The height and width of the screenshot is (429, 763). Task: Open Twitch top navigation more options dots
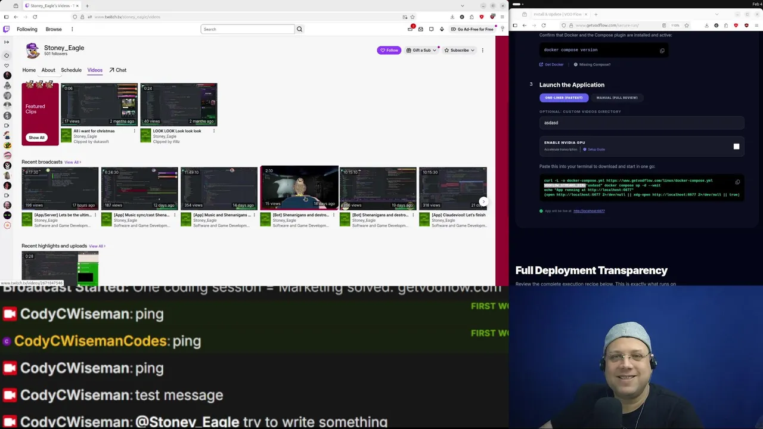click(x=72, y=29)
